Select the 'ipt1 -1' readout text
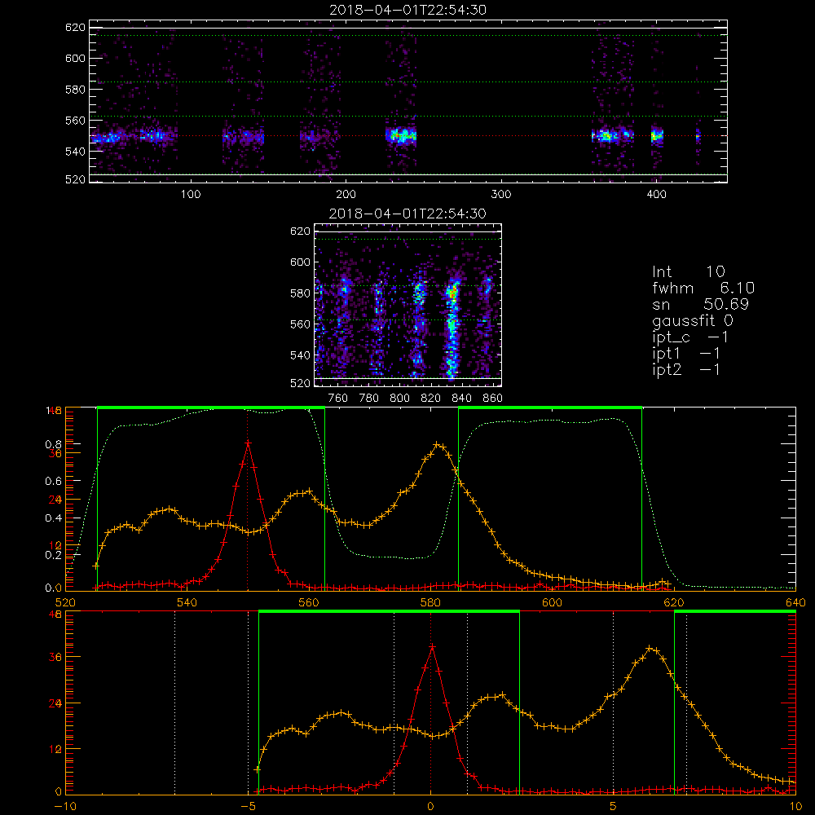The image size is (815, 815). [x=686, y=354]
